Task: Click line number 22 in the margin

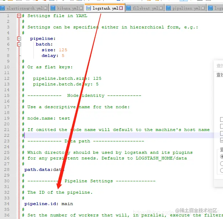Action: pyautogui.click(x=7, y=135)
